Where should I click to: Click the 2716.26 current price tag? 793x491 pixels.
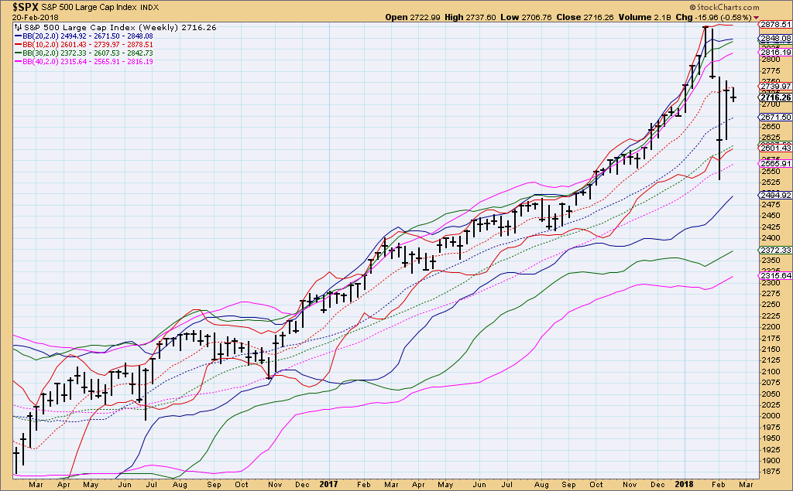pyautogui.click(x=774, y=97)
